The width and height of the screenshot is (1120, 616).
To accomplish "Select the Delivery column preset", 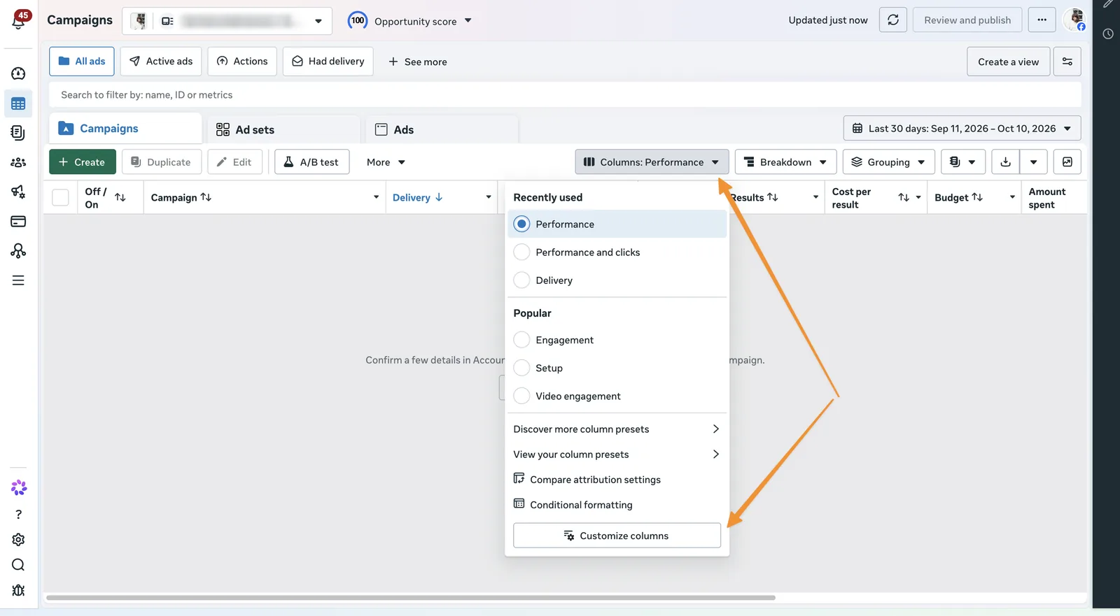I will coord(617,280).
